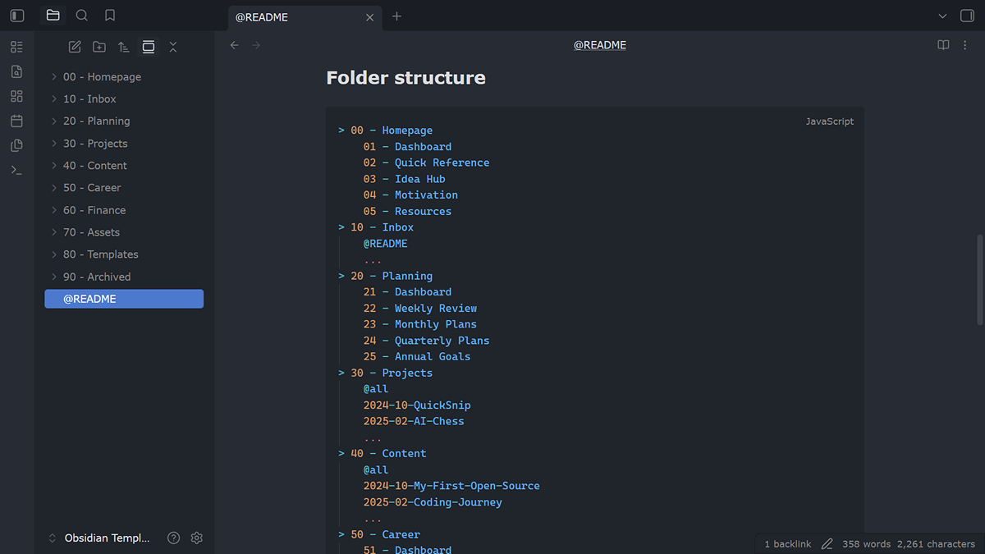Create a new folder icon

click(99, 47)
